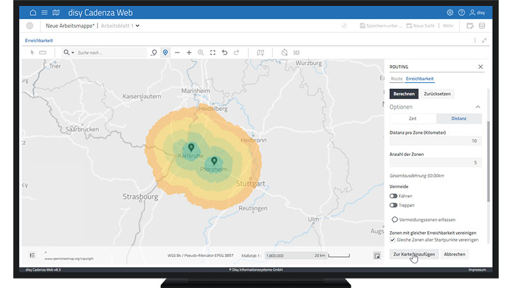Select the measure ruler tool
The height and width of the screenshot is (288, 512).
(43, 52)
